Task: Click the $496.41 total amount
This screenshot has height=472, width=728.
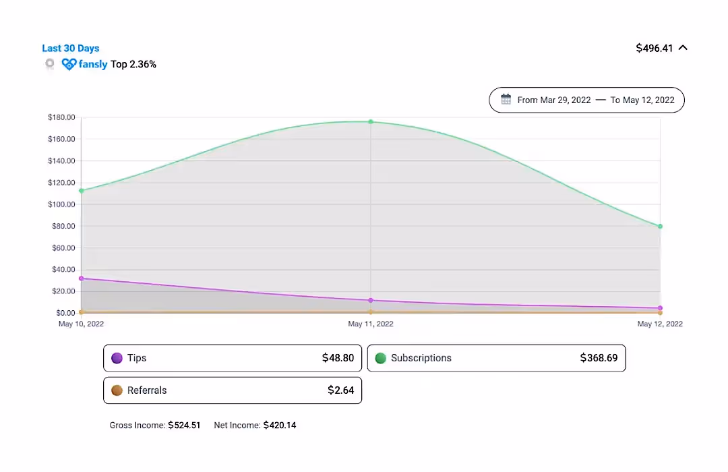Action: [654, 49]
